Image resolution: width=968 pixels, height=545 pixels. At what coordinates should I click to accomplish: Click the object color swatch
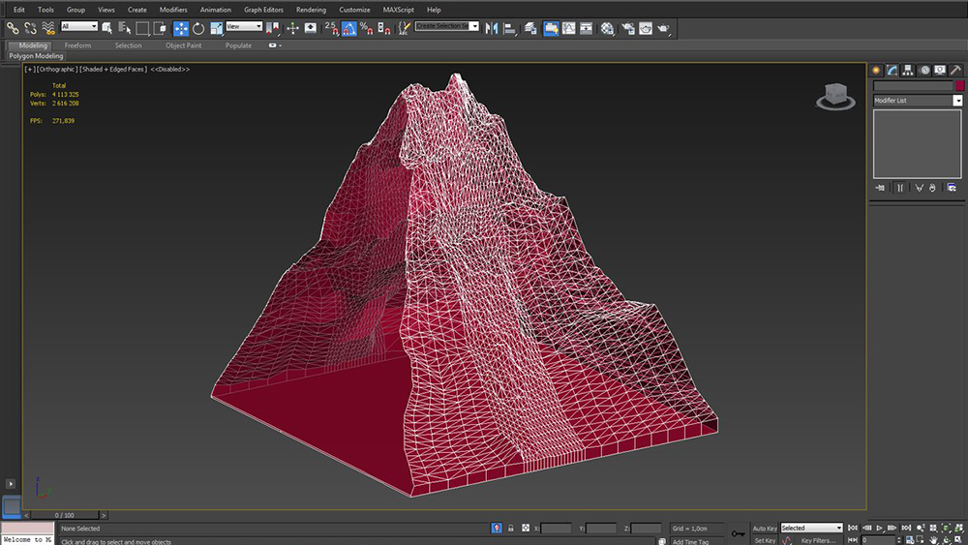(959, 86)
